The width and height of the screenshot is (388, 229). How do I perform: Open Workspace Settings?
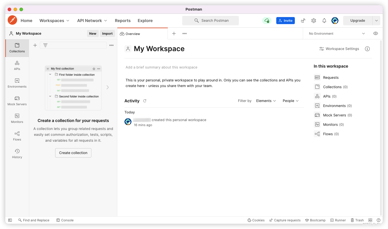coord(339,49)
